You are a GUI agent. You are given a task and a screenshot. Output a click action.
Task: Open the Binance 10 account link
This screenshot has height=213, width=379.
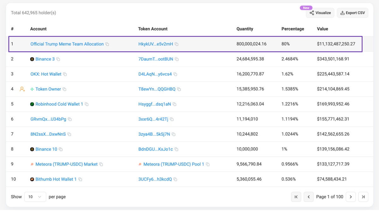pos(46,149)
